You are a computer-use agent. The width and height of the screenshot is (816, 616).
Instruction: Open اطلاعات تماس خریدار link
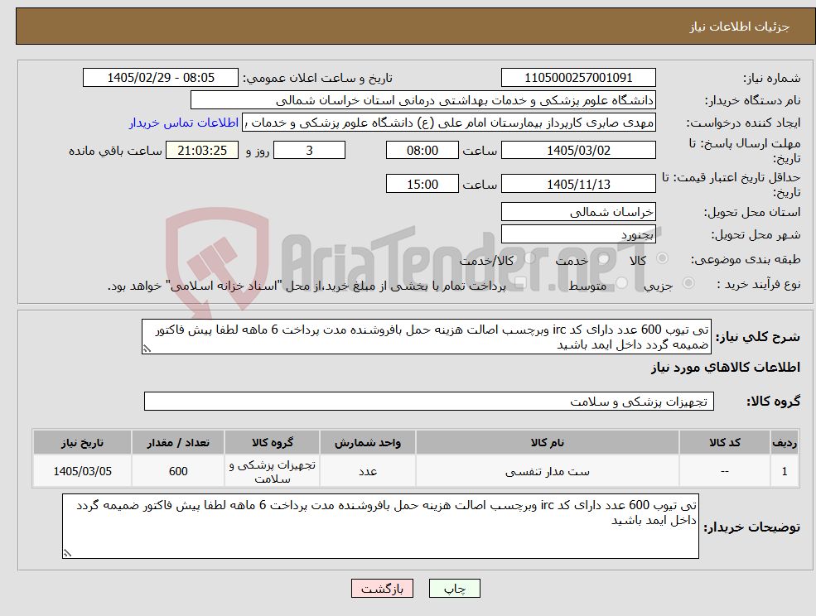[184, 123]
